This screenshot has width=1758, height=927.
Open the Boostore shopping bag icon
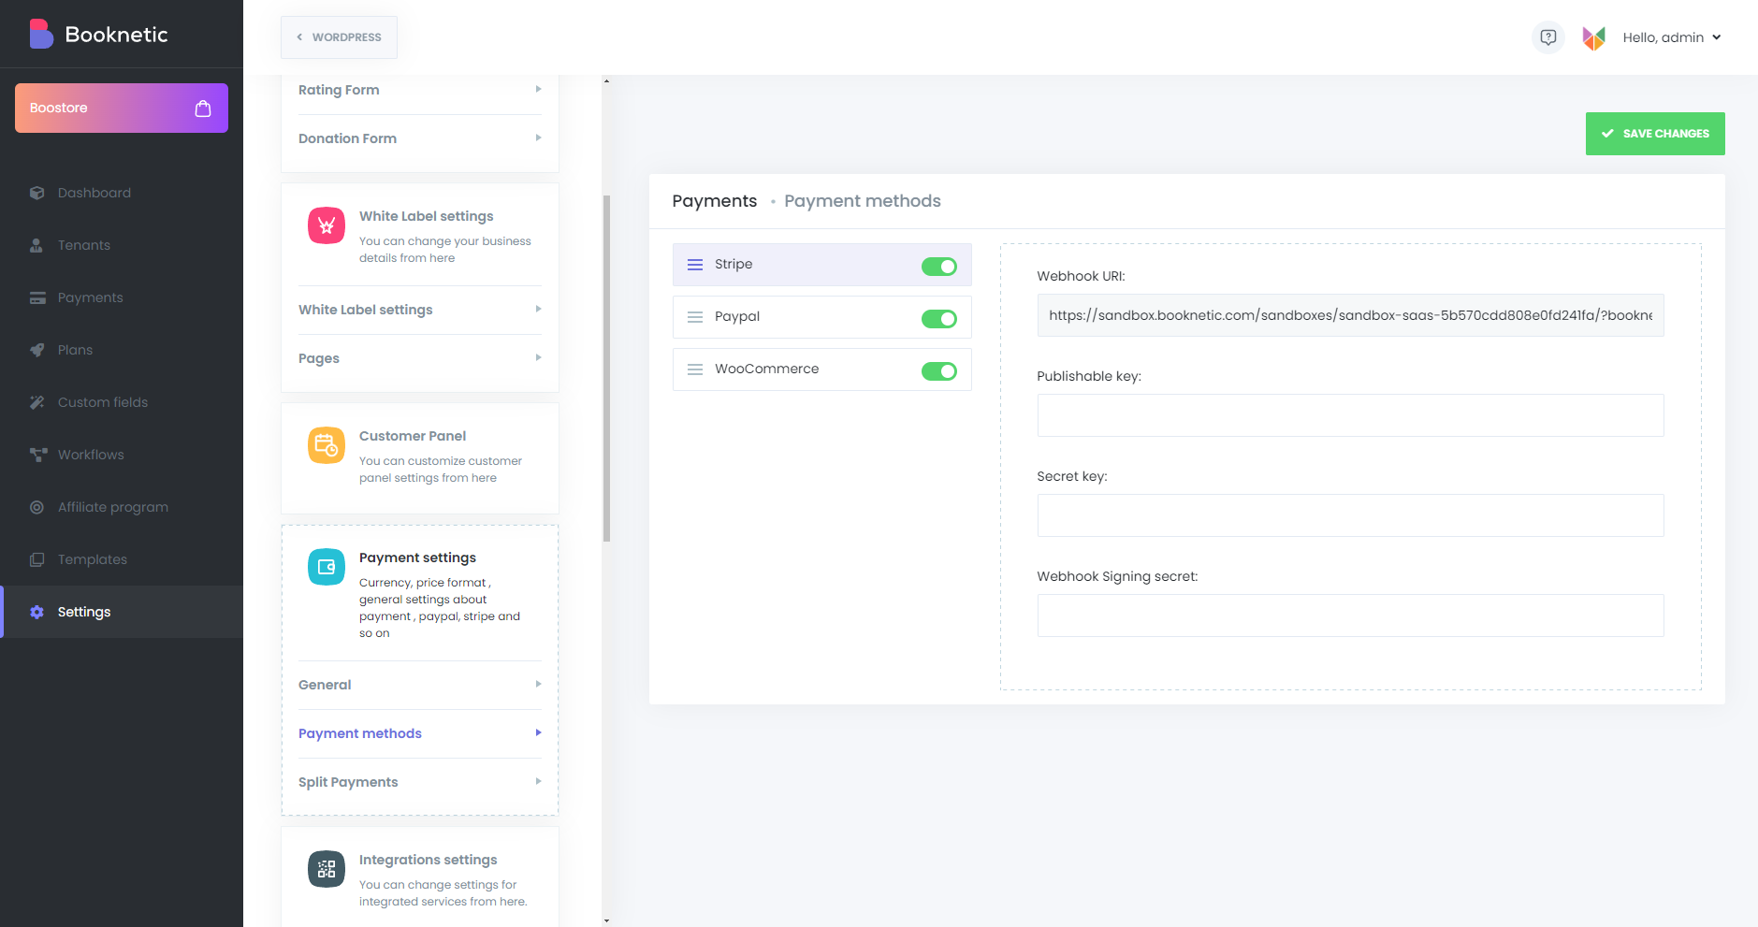pyautogui.click(x=203, y=109)
